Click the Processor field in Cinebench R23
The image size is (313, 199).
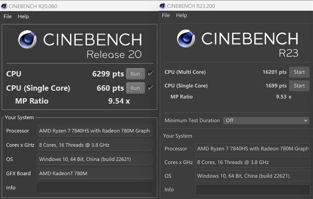click(252, 149)
